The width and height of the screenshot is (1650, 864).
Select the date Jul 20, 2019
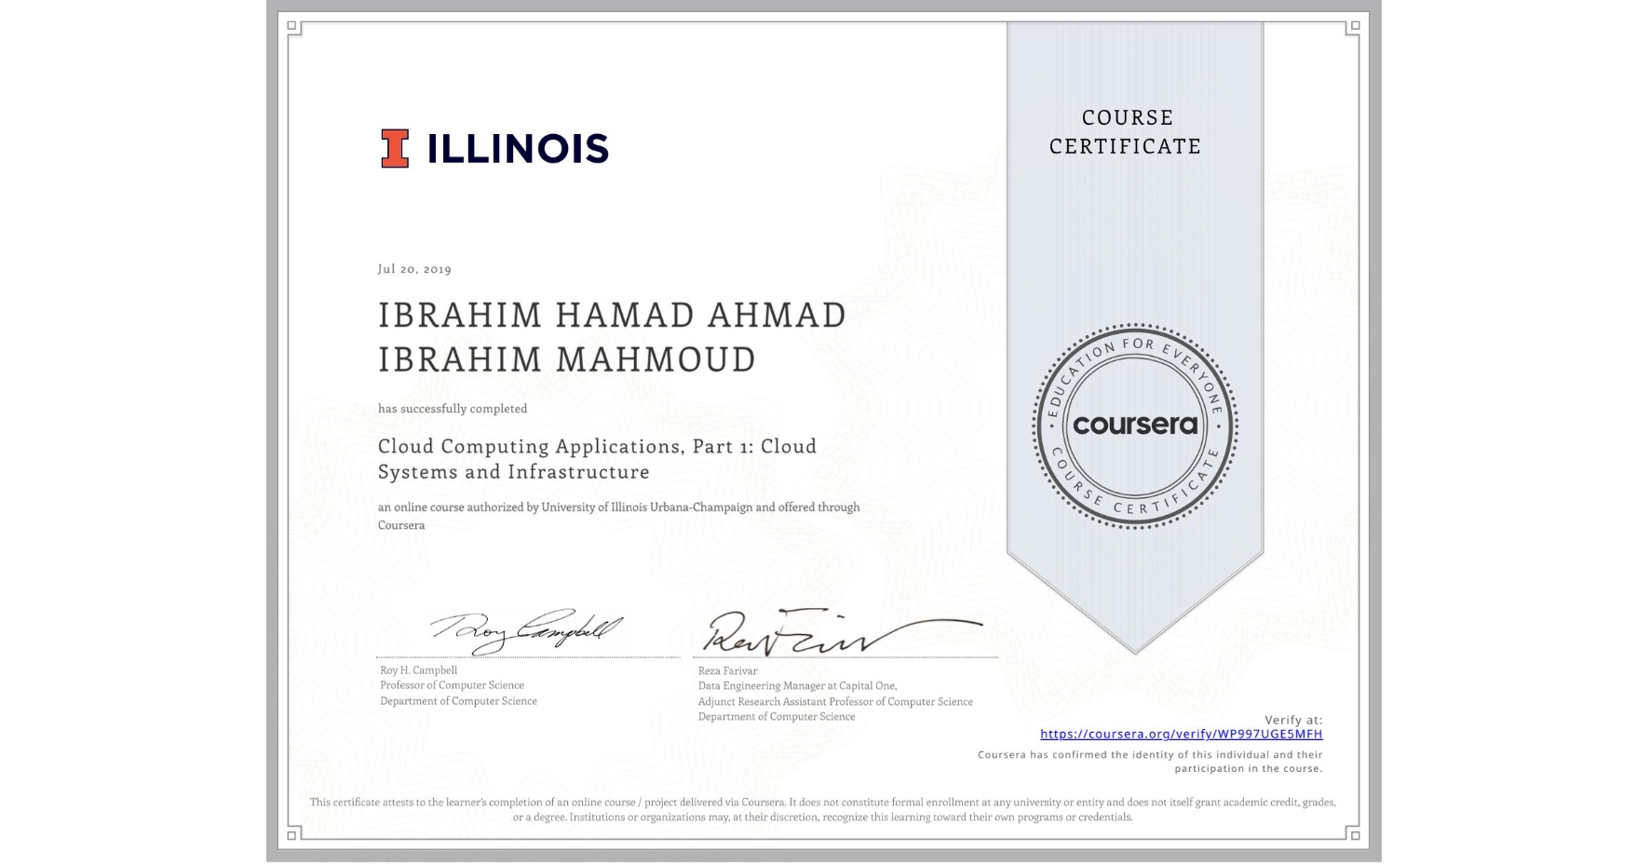tap(414, 269)
